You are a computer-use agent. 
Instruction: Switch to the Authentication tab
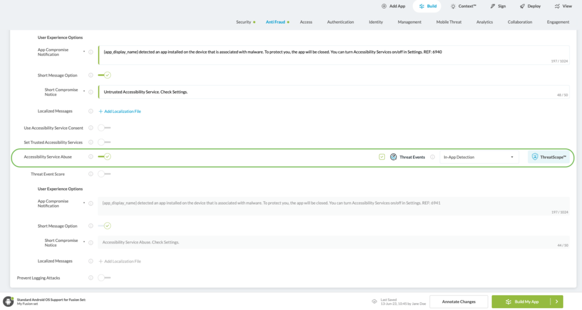click(x=340, y=22)
